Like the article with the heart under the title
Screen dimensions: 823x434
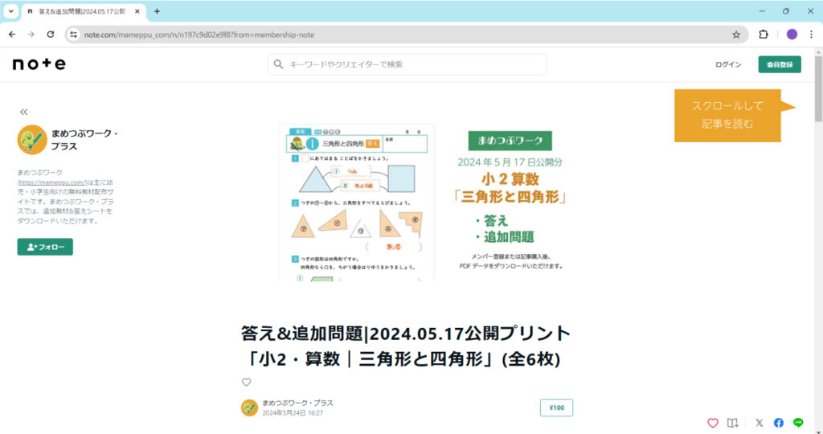click(246, 382)
